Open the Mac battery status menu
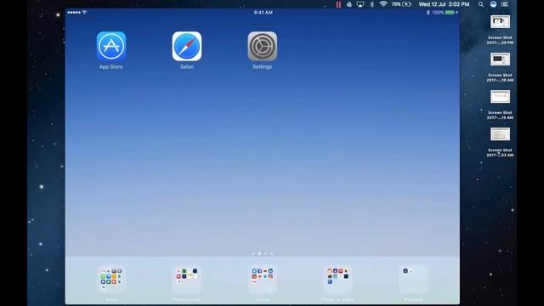The height and width of the screenshot is (306, 544). point(401,4)
